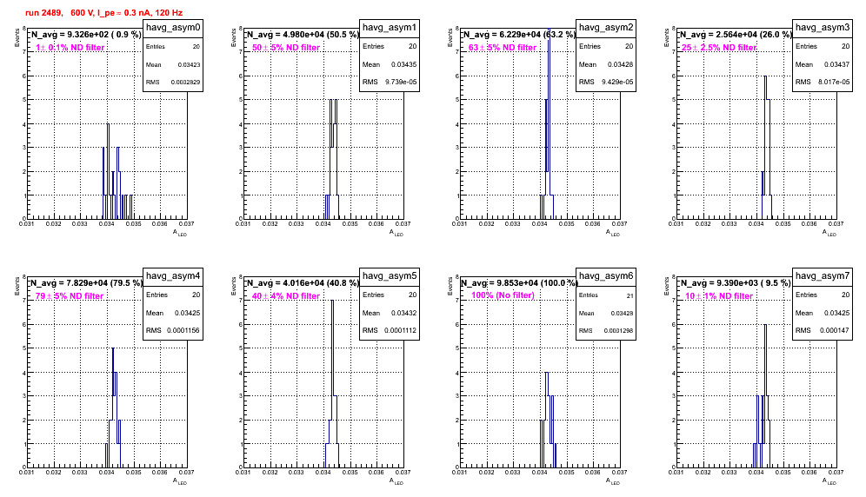Click N_avg = 9.326e+02 (0.9 %) label
This screenshot has height=497, width=866.
point(85,35)
